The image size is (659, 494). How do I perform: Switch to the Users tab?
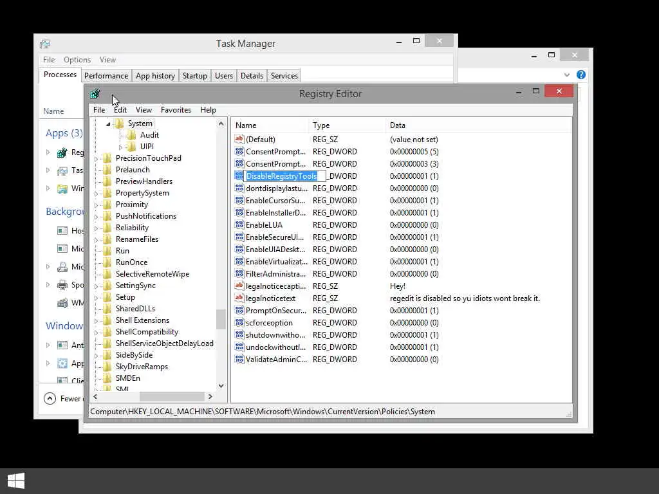coord(223,76)
